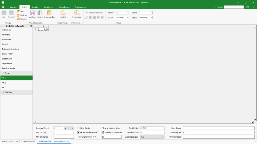Click the plus icon next to Preise
This screenshot has height=144, width=257.
tap(3, 73)
